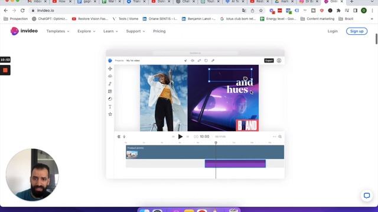Click the timeline playhead marker
The width and height of the screenshot is (378, 212).
pyautogui.click(x=216, y=143)
